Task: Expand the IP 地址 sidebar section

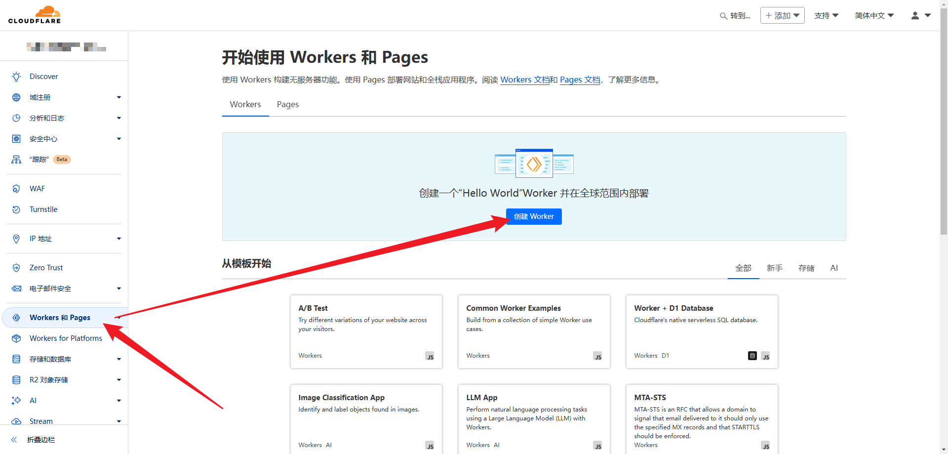Action: (x=119, y=239)
